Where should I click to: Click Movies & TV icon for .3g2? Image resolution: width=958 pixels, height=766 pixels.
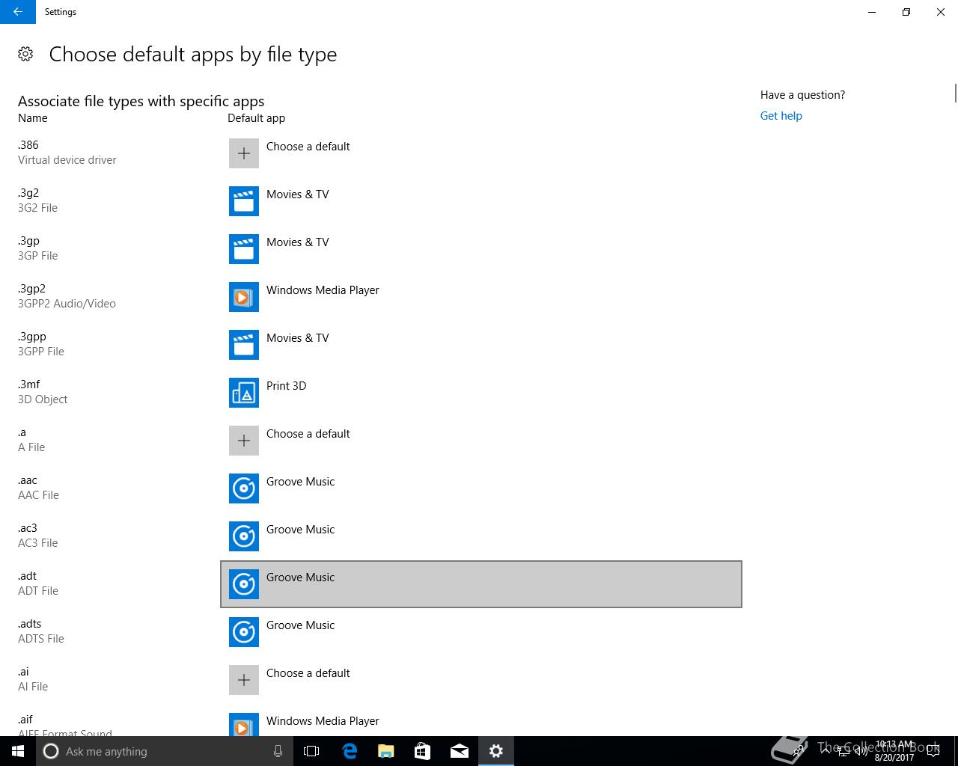244,201
